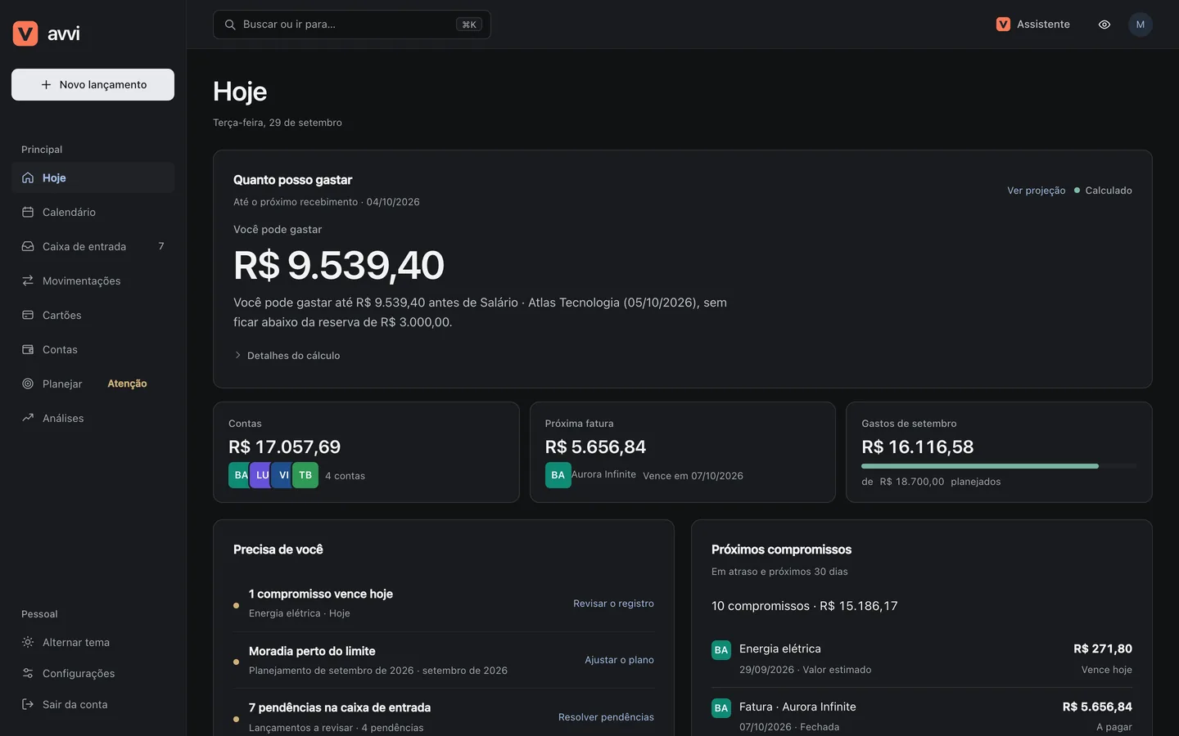The height and width of the screenshot is (736, 1179).
Task: Click the Gastos de setembro progress bar
Action: (x=999, y=466)
